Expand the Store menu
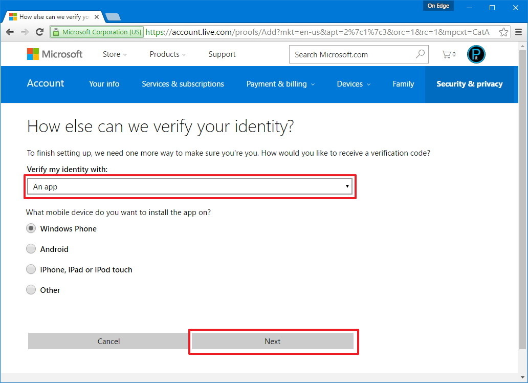The image size is (528, 383). point(115,54)
